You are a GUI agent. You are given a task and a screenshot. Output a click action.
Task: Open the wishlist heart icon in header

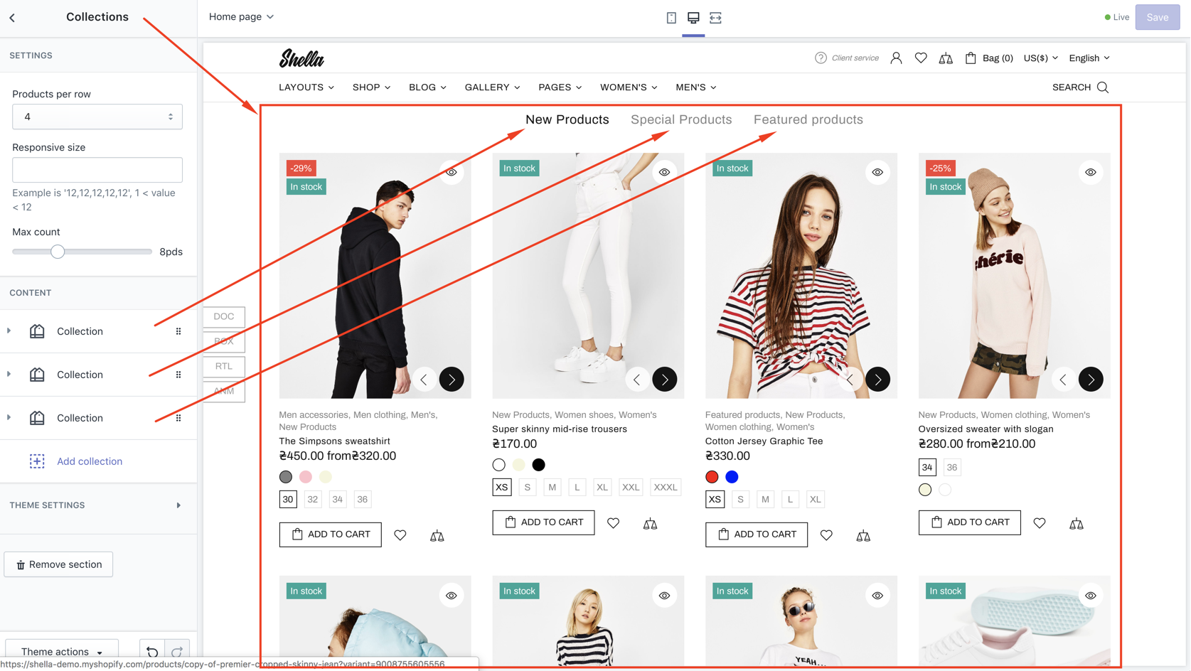(921, 58)
